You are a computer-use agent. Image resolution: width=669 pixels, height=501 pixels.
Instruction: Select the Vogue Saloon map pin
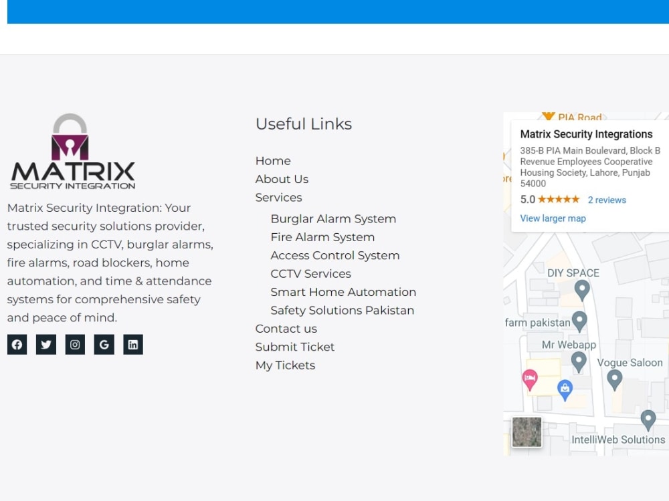point(614,380)
